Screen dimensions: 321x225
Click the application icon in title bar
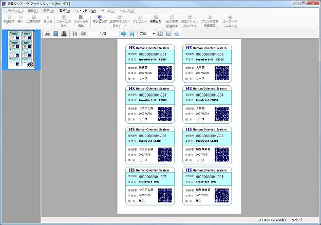pyautogui.click(x=4, y=4)
